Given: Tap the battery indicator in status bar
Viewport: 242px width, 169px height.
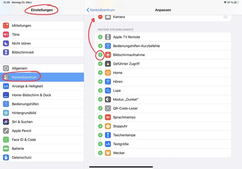Looking at the screenshot, I should (236, 2).
